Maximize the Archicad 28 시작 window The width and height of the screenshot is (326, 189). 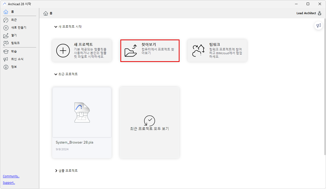point(308,4)
